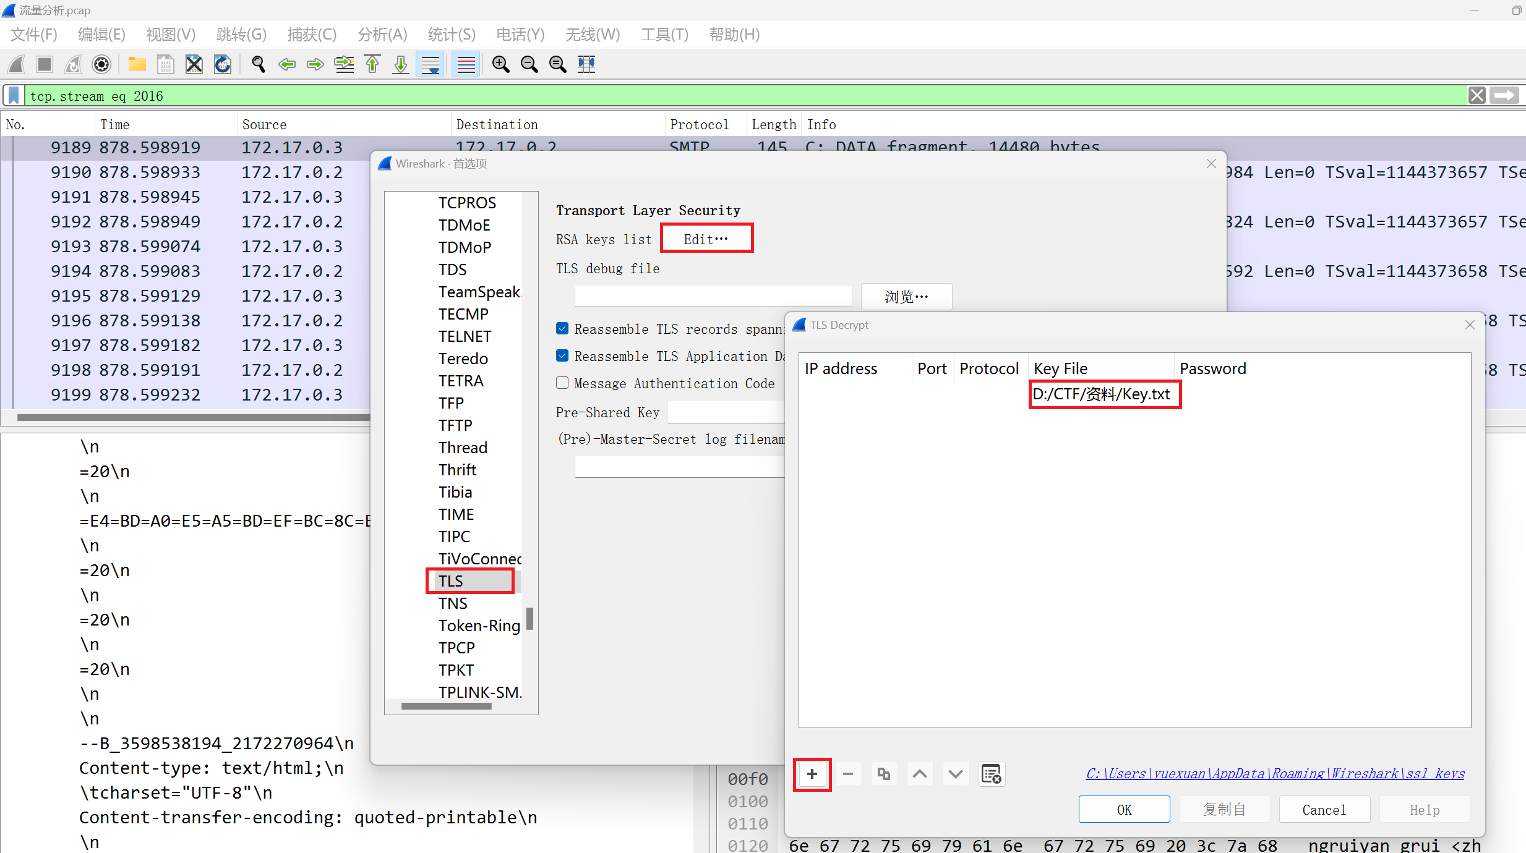Click the clear all entries icon
This screenshot has width=1526, height=853.
click(x=992, y=774)
